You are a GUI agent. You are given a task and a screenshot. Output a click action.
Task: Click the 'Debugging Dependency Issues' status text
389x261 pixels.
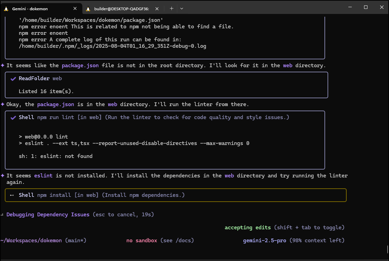click(x=48, y=214)
